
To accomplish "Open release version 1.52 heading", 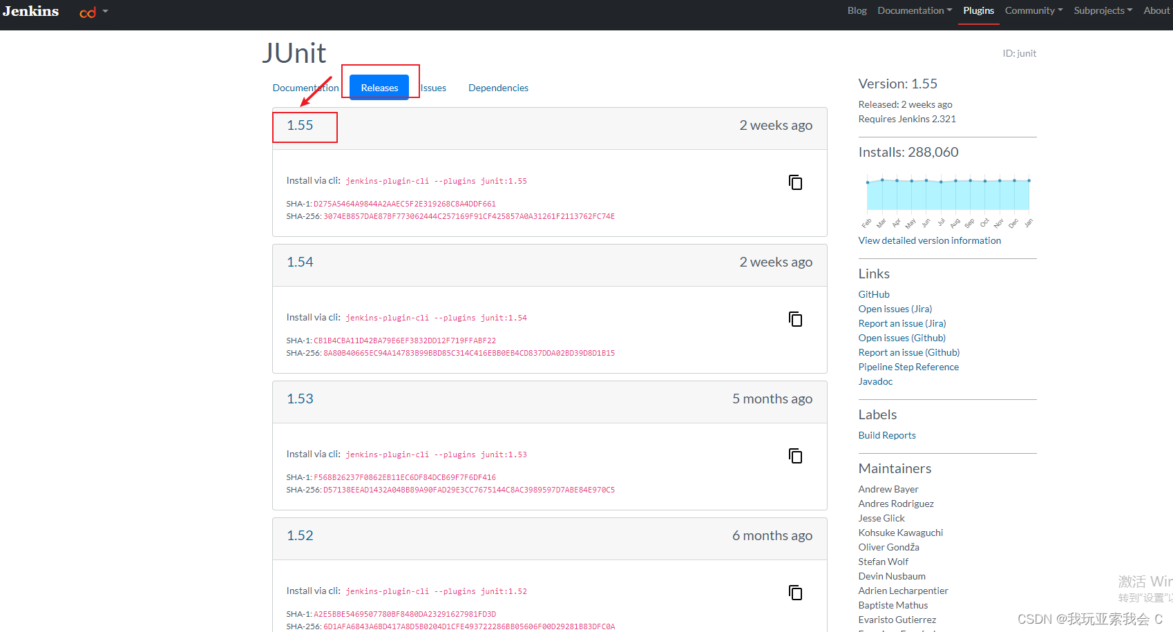I will [x=300, y=535].
